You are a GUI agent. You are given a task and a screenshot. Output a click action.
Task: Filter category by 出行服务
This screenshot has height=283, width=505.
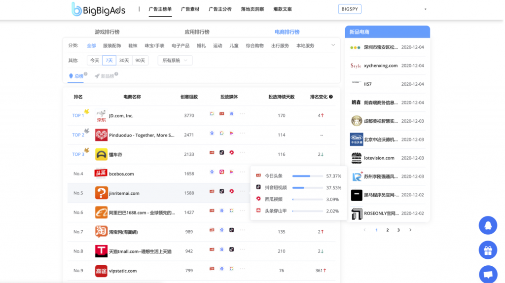click(x=280, y=46)
